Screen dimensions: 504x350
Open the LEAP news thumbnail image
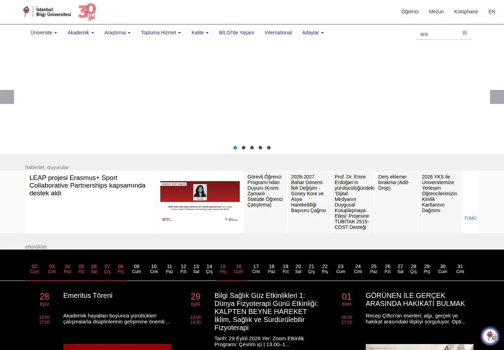point(200,202)
